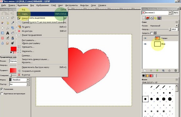This screenshot has height=117, width=181.
Task: Reset foreground and background colors
Action: 11,53
